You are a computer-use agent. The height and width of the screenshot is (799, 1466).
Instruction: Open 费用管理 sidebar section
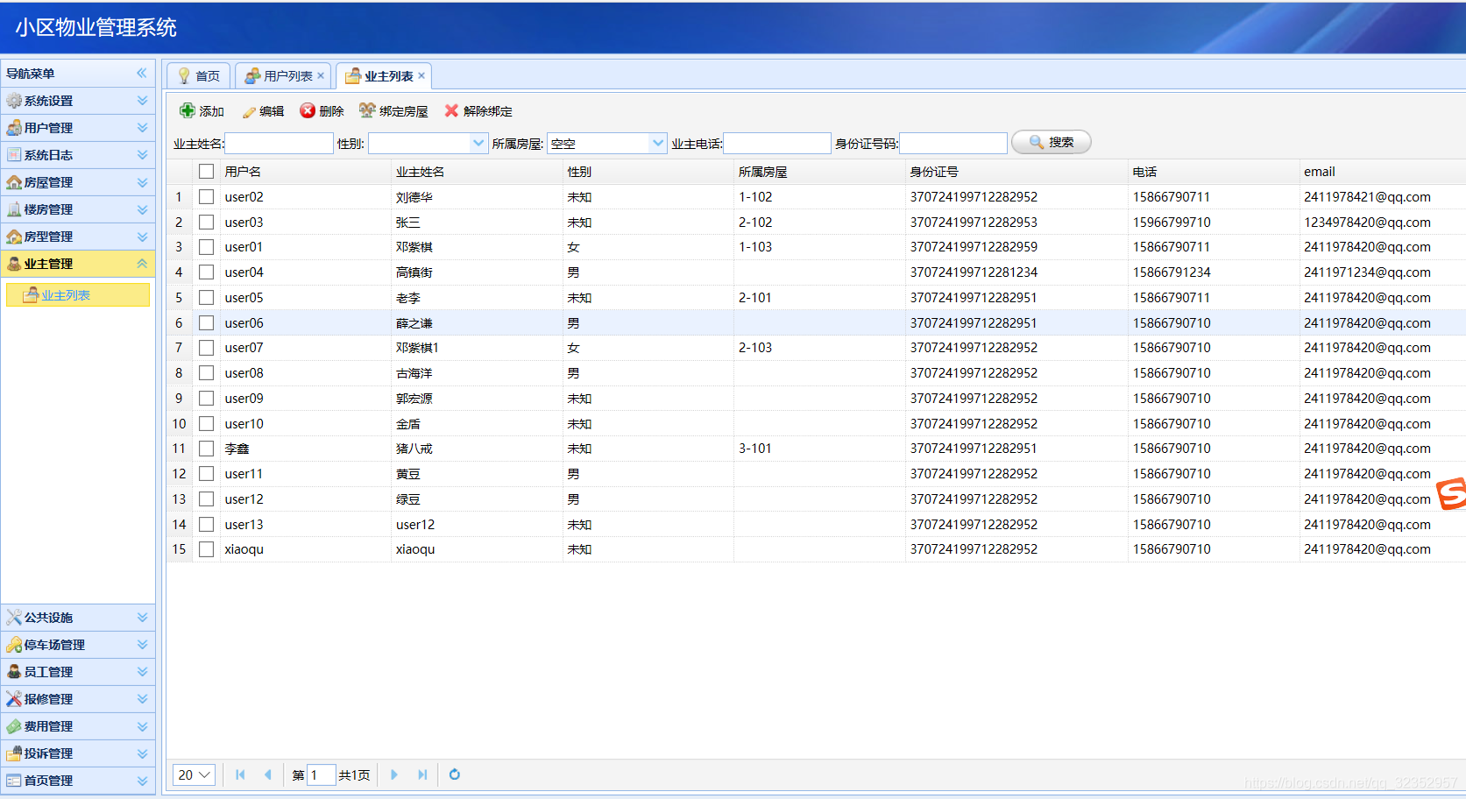point(78,726)
